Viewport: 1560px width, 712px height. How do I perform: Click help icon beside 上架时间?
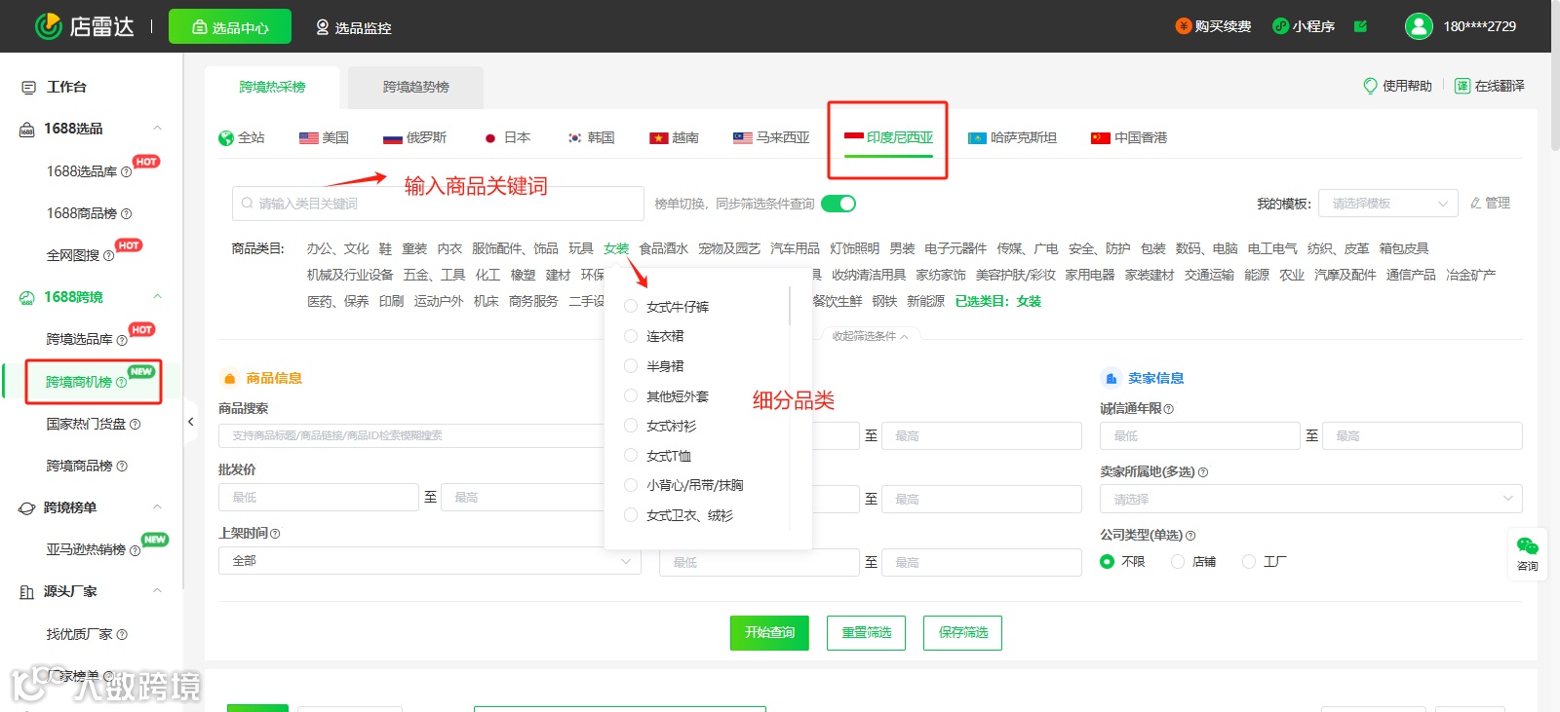pos(275,534)
